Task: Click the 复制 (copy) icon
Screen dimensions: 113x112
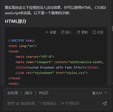Action: 78,32
